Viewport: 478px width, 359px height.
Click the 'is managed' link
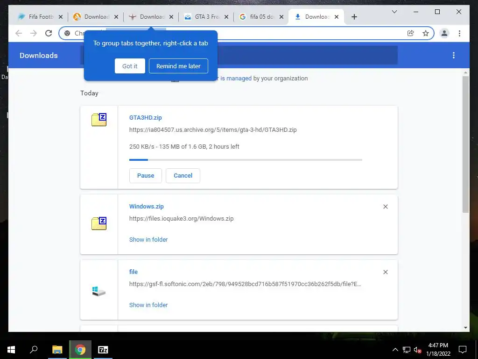[x=236, y=79]
